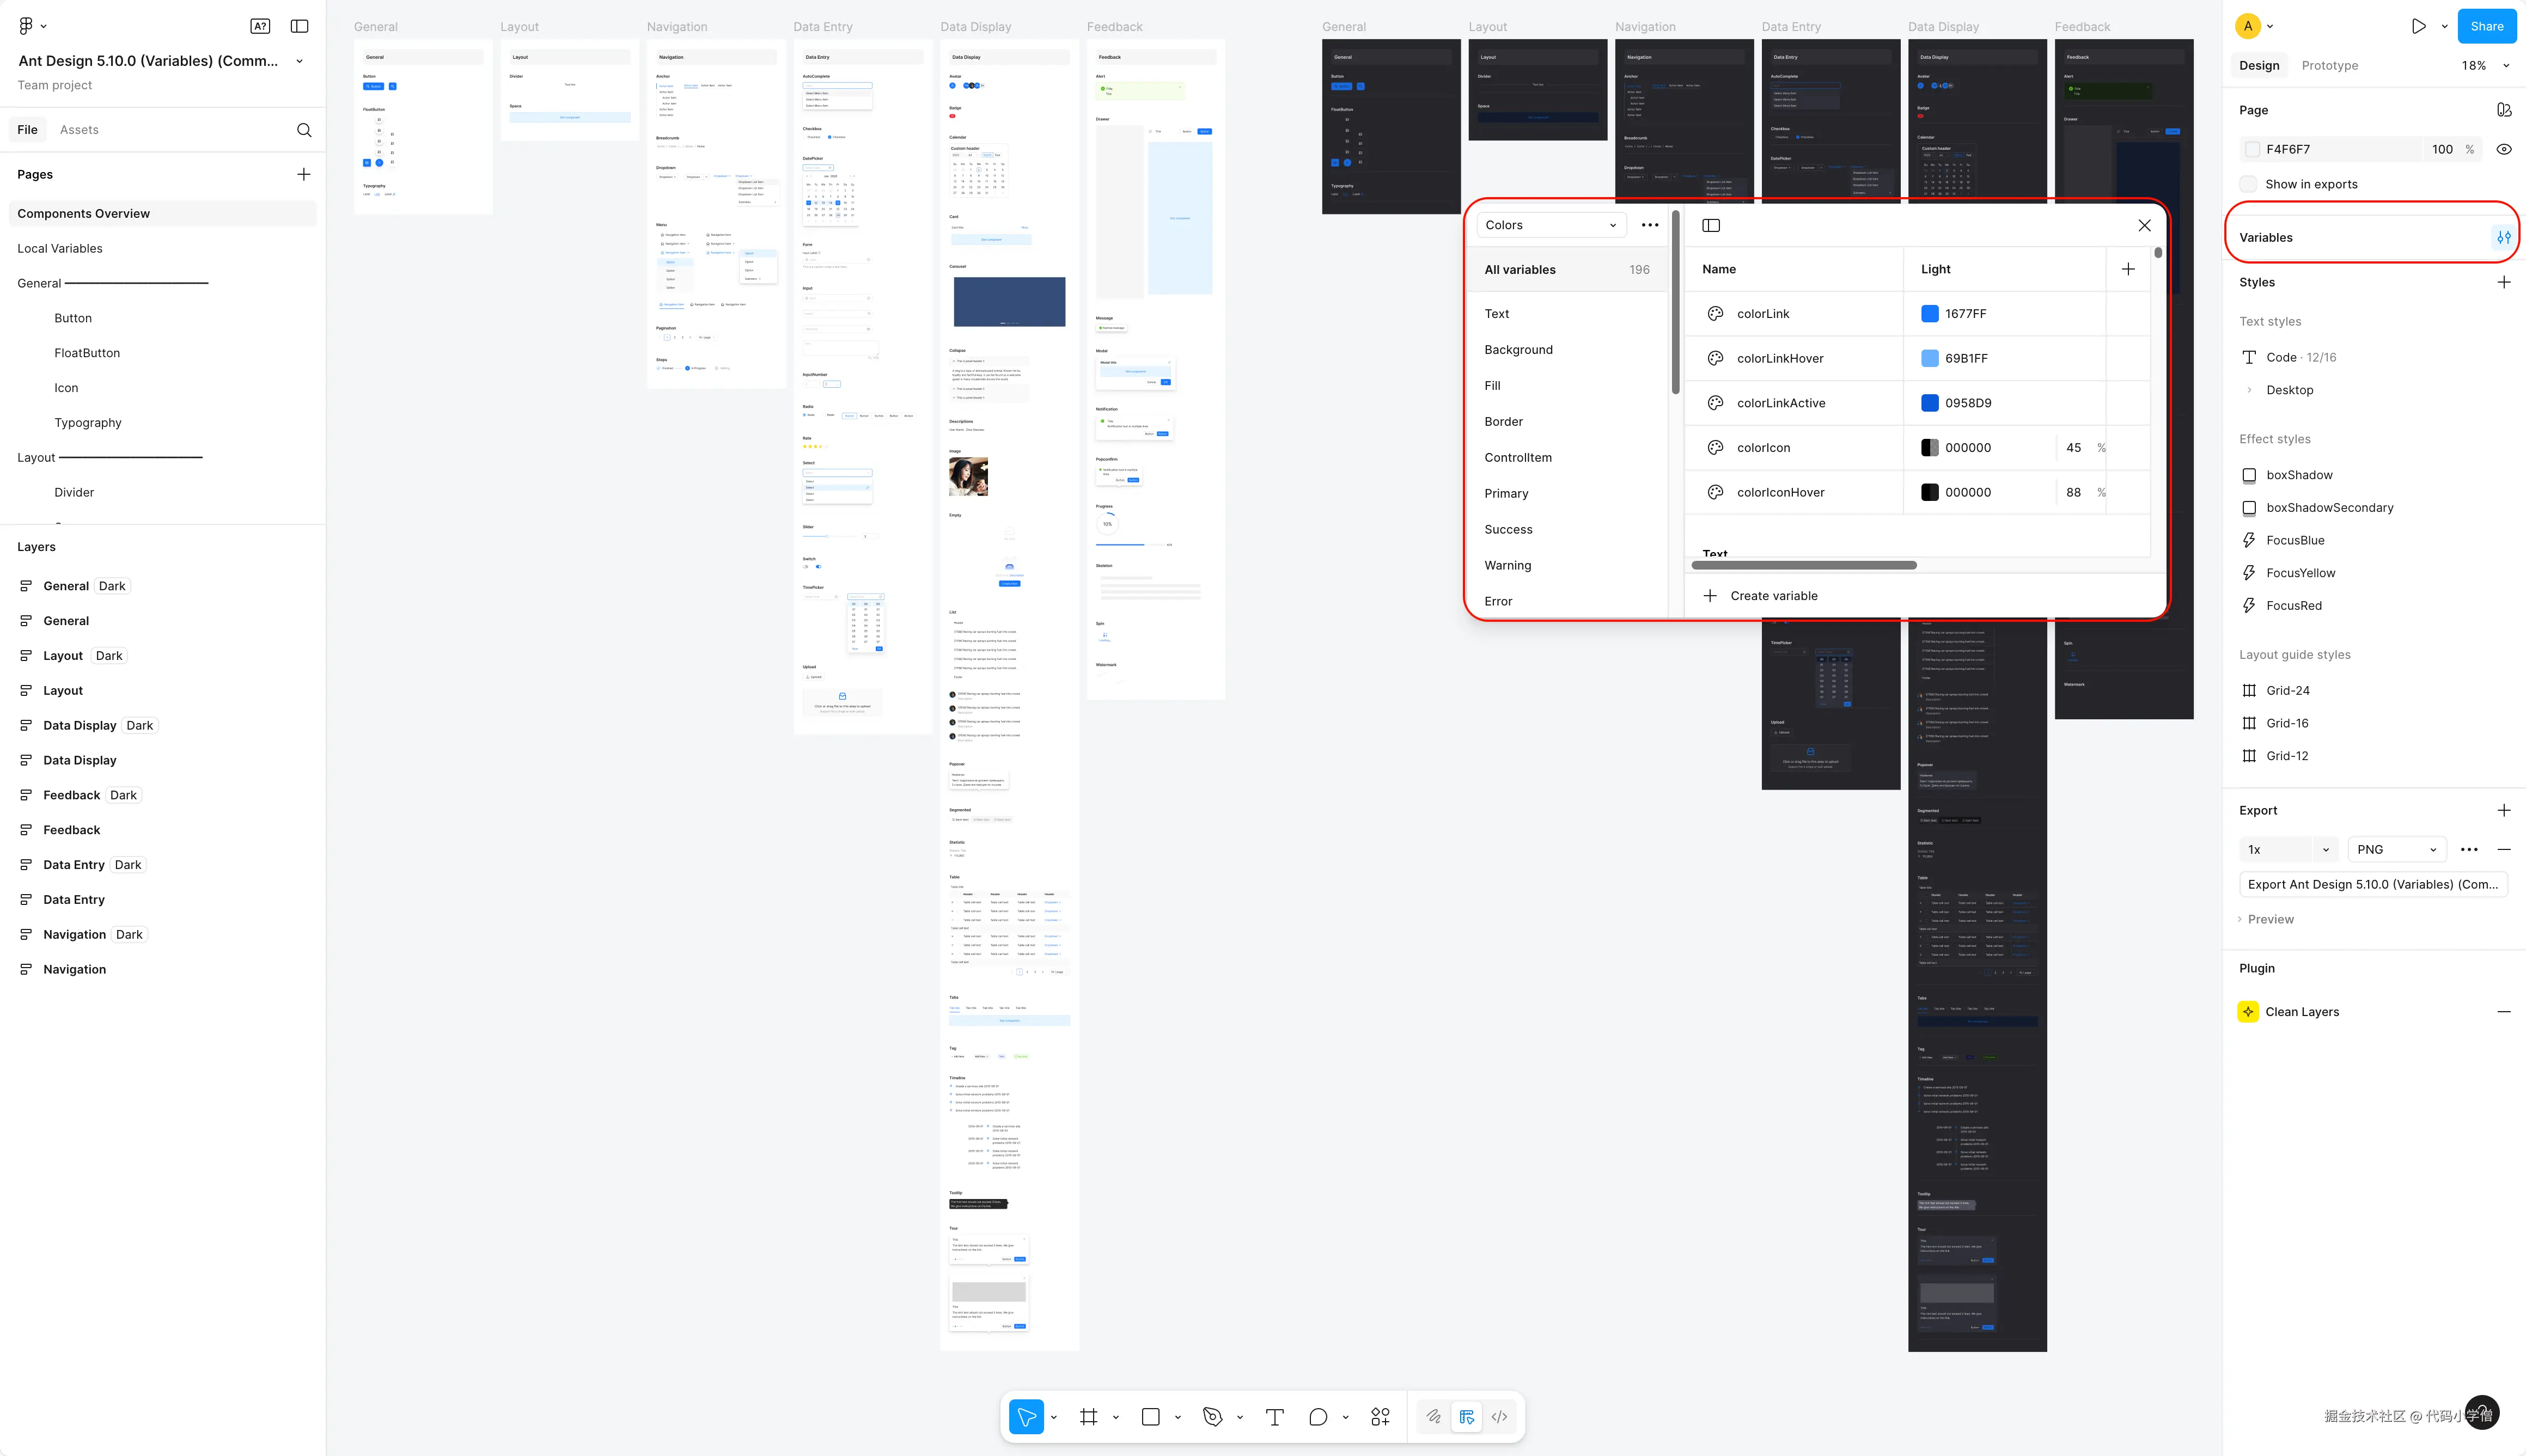Toggle the Show in exports checkbox
Screen dimensions: 2526x1456
(2249, 184)
